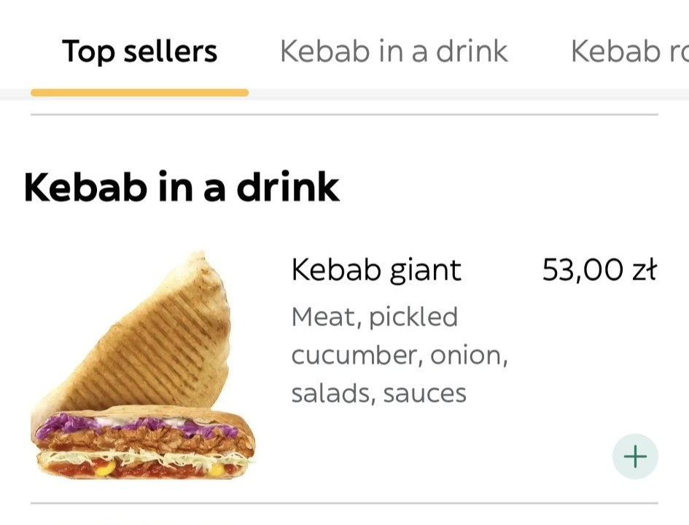This screenshot has width=689, height=525.
Task: Tap the 53,00 zł price
Action: pos(599,270)
